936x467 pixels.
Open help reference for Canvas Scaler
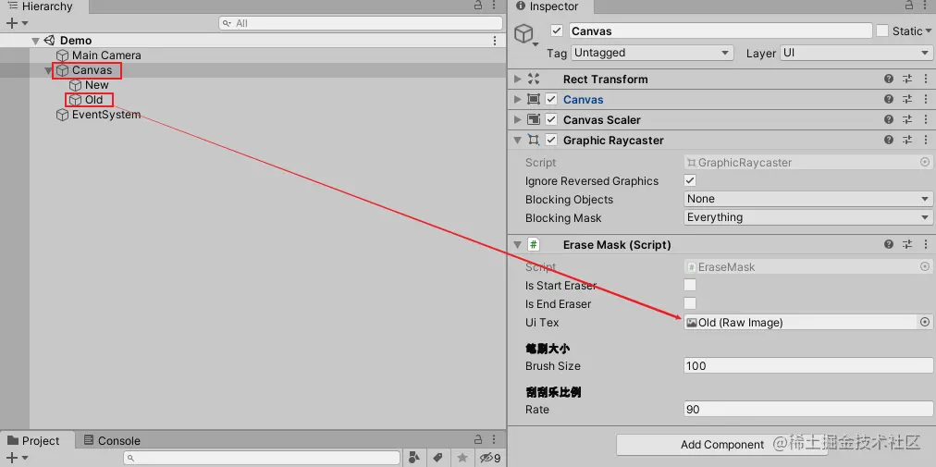click(x=889, y=119)
